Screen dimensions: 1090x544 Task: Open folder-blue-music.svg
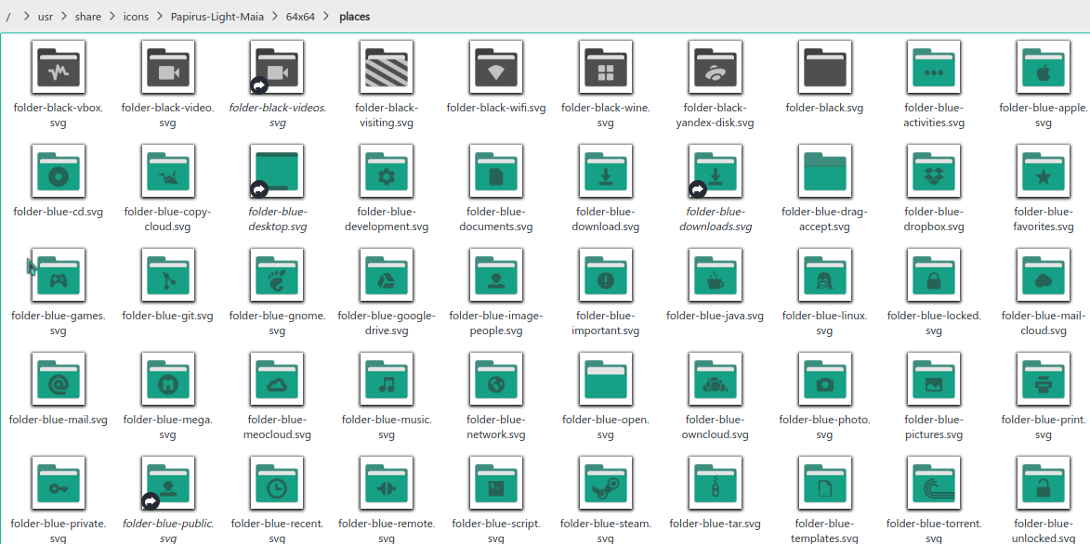[x=386, y=379]
